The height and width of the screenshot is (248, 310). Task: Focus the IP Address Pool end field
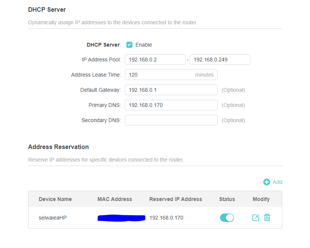(x=220, y=60)
